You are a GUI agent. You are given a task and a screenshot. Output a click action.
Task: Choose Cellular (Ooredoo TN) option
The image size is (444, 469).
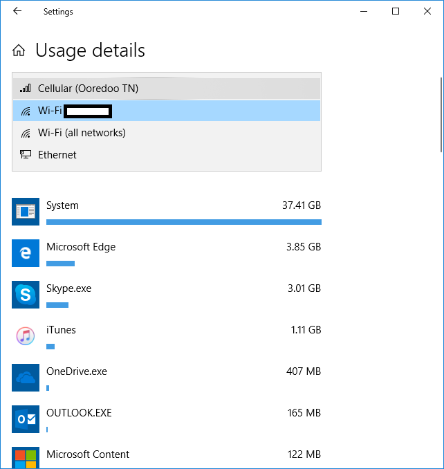(x=167, y=89)
